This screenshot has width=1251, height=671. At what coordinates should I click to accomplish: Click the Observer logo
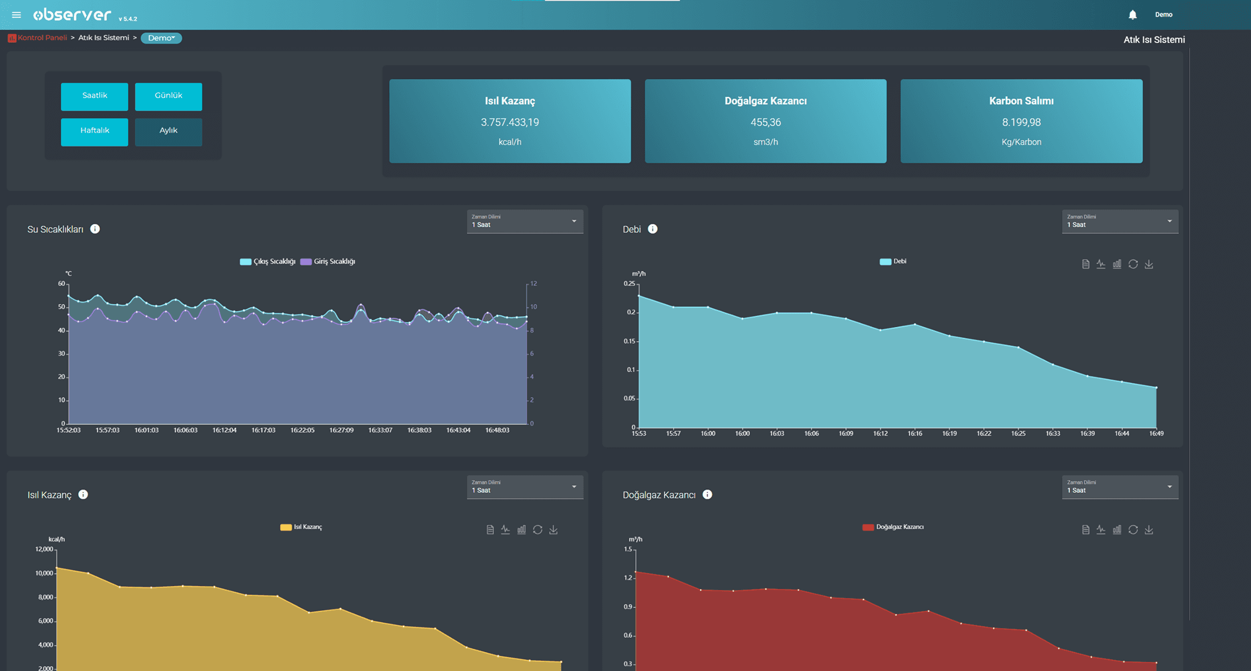72,15
